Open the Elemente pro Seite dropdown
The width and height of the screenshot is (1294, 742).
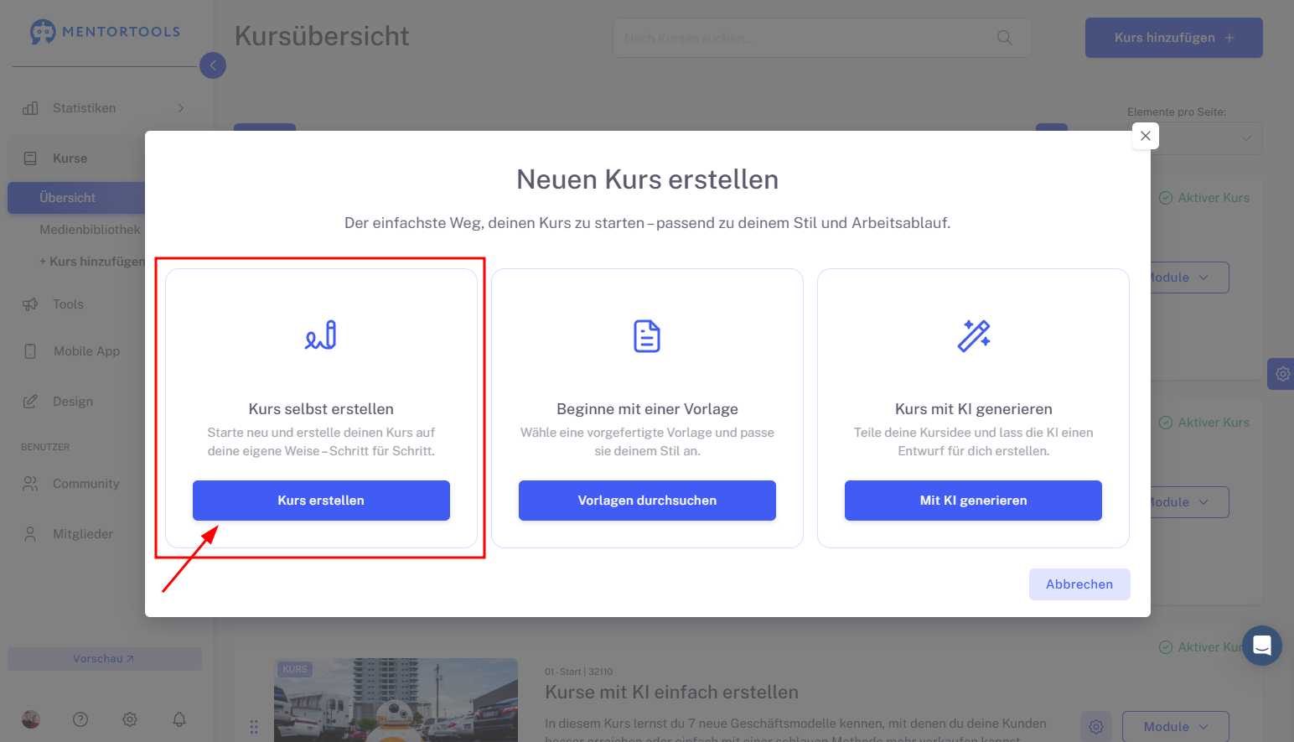(1194, 138)
